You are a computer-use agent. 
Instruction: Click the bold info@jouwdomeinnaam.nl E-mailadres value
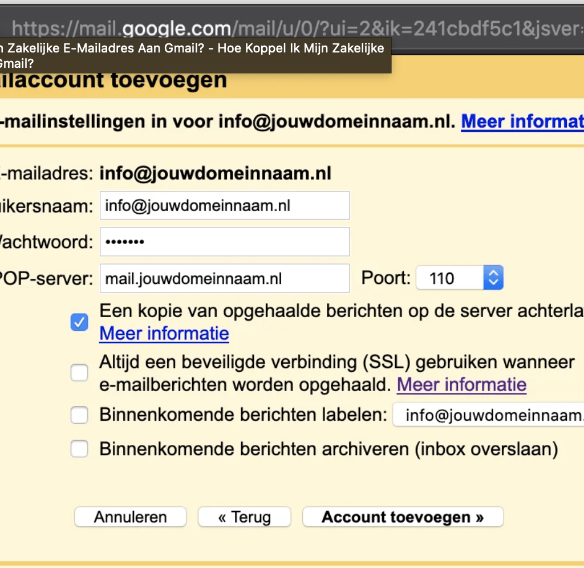[216, 173]
